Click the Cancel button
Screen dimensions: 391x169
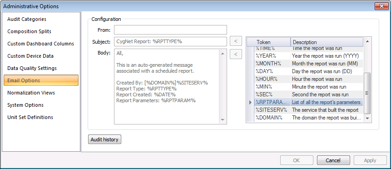pos(333,160)
